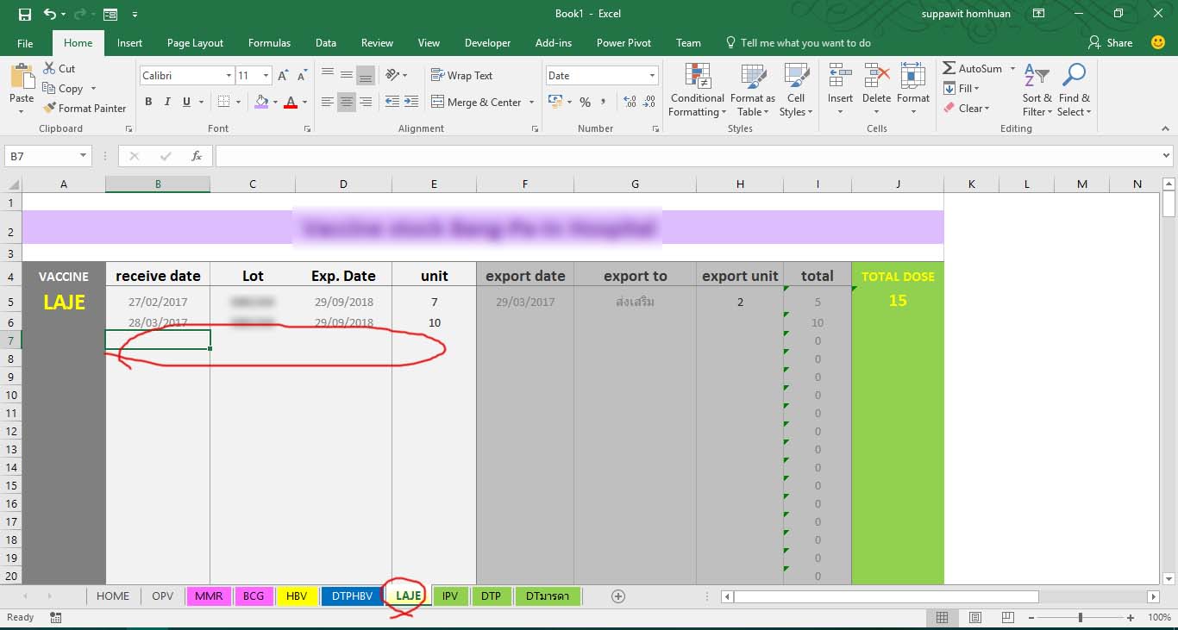Expand the formula bar
This screenshot has width=1178, height=630.
click(1167, 156)
